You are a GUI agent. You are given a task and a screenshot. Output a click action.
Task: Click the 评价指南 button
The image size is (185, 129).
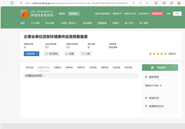point(51,54)
